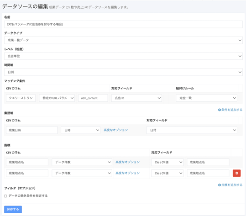The height and width of the screenshot is (216, 246).
Task: Open the レベル（粒度）dropdown showing 広告単位
Action: [x=123, y=56]
